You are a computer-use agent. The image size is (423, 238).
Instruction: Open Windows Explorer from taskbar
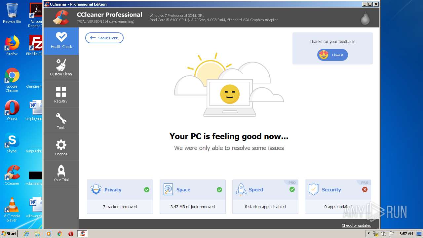(37, 234)
